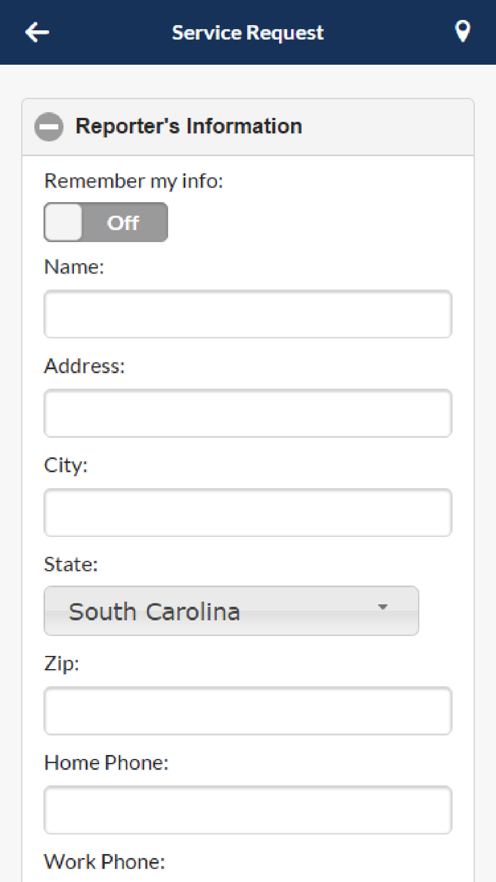Focus the Address text field
The height and width of the screenshot is (882, 496).
248,413
